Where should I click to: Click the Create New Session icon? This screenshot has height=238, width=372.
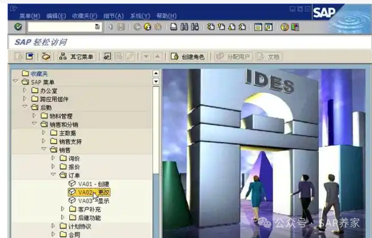(258, 27)
